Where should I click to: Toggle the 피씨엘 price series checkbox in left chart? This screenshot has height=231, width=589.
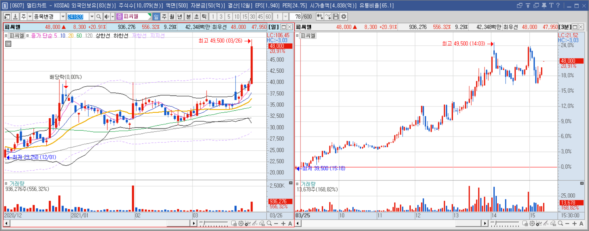point(6,35)
